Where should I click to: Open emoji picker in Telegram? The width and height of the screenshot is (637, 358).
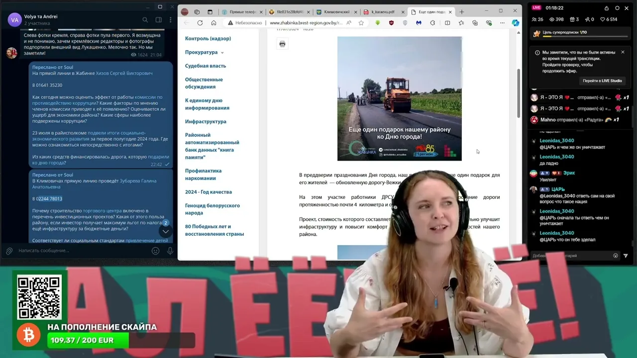coord(155,251)
